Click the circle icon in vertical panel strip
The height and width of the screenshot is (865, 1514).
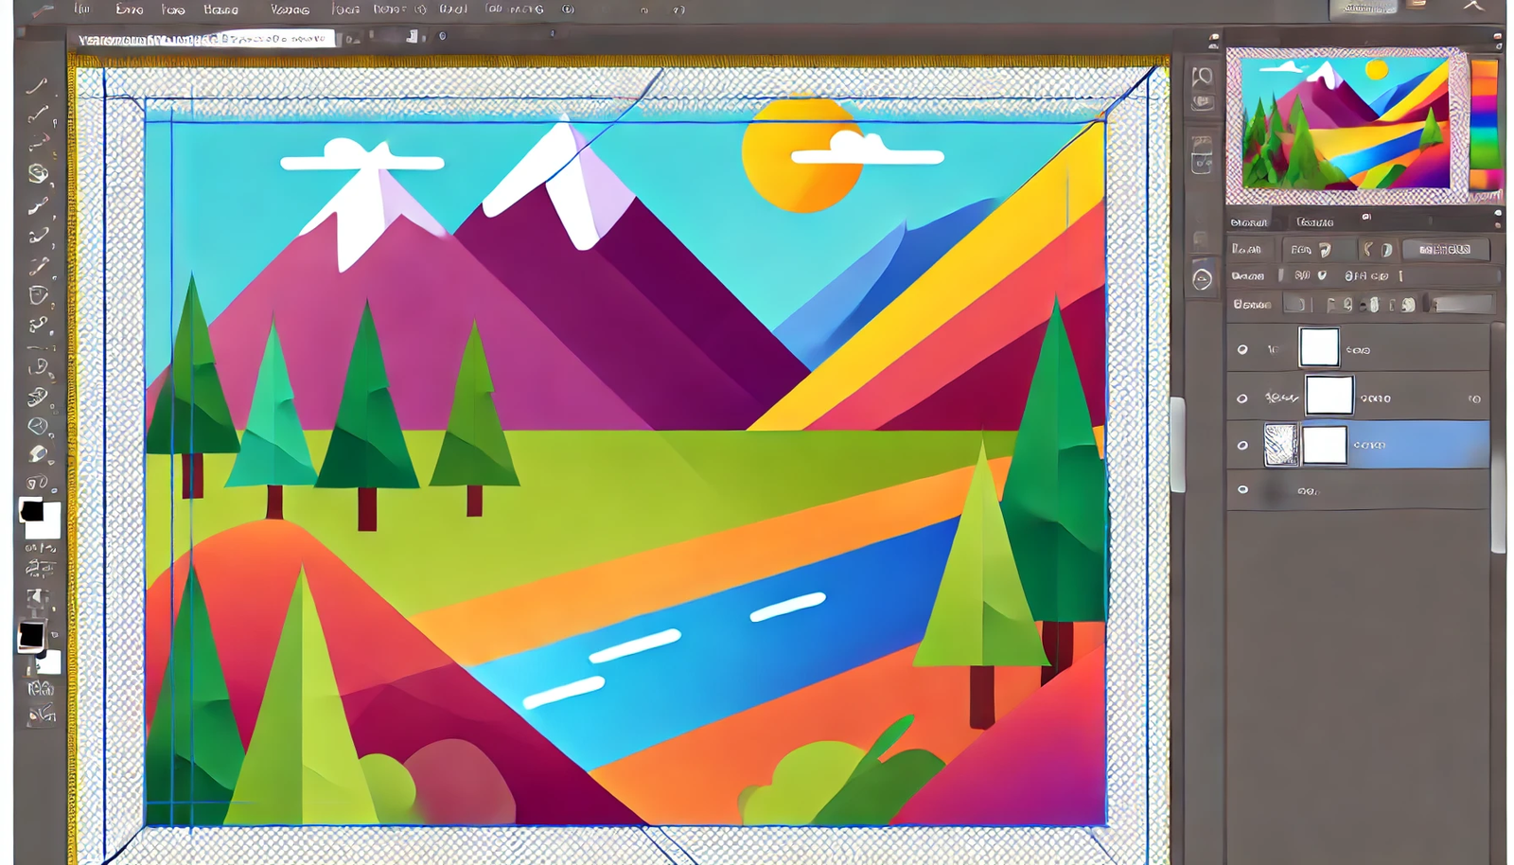[1202, 279]
